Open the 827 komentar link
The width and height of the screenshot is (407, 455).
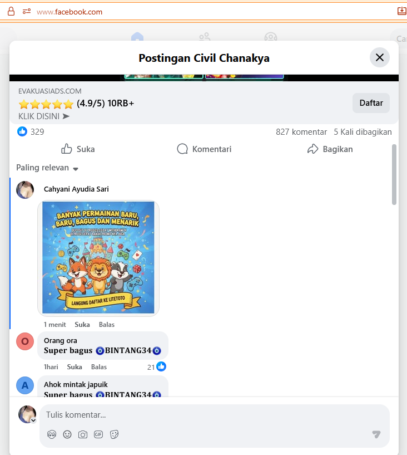pyautogui.click(x=301, y=132)
